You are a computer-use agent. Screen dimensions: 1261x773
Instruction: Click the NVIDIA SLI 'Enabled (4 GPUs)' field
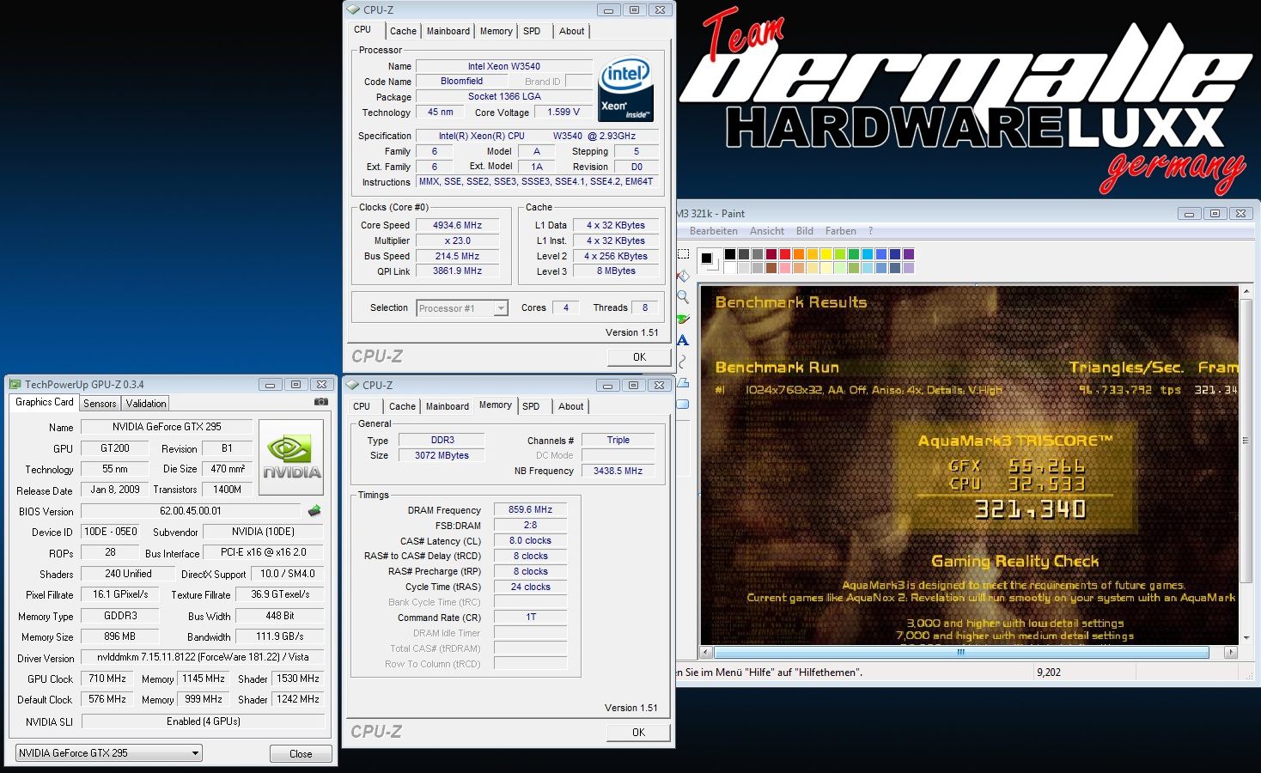[204, 721]
